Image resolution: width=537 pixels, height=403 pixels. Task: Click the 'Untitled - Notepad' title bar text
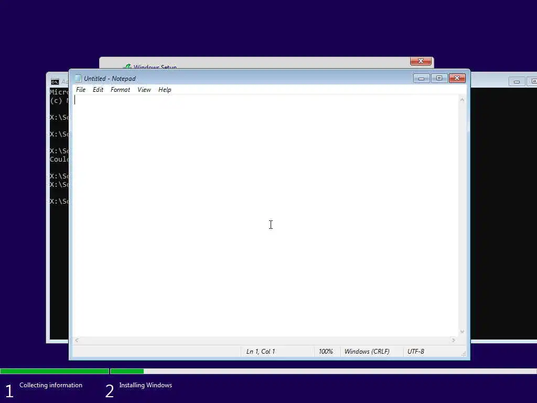pyautogui.click(x=110, y=79)
